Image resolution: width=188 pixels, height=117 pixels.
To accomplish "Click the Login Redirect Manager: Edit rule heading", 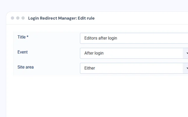I will coord(61,18).
